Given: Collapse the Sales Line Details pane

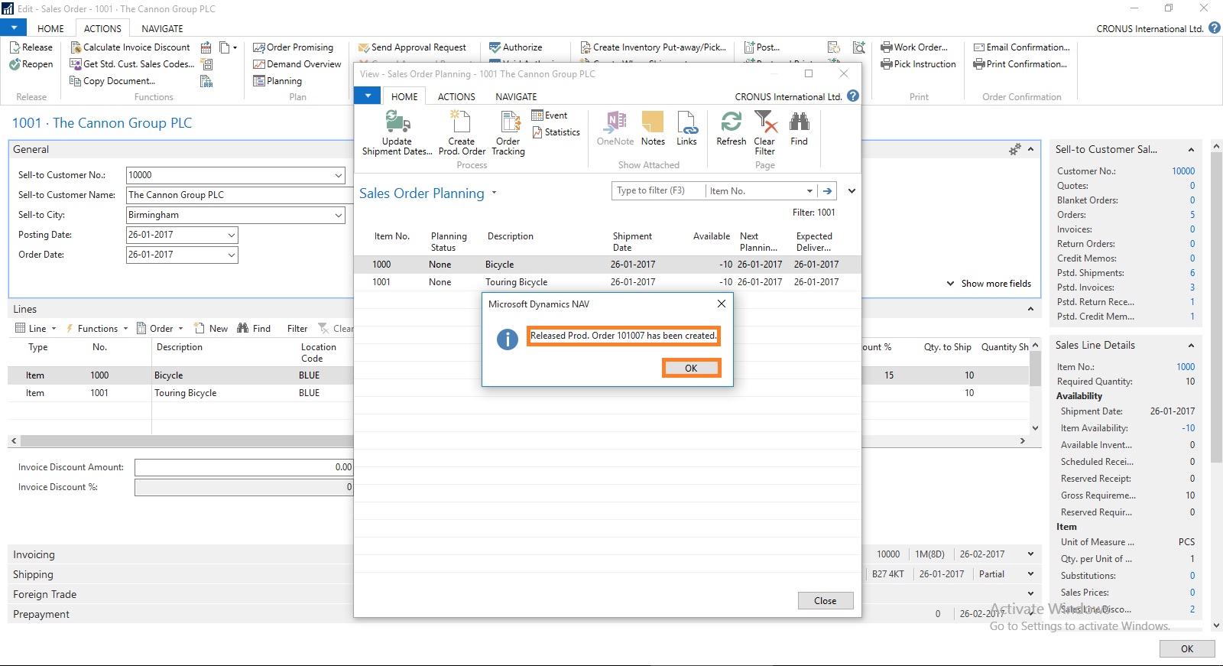Looking at the screenshot, I should (x=1190, y=346).
